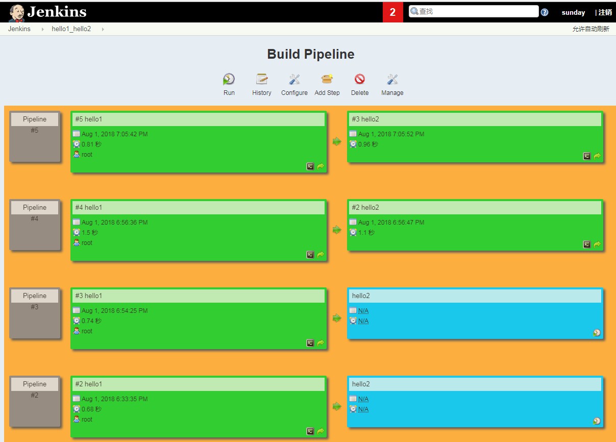
Task: Open Configure for the pipeline
Action: pyautogui.click(x=294, y=80)
